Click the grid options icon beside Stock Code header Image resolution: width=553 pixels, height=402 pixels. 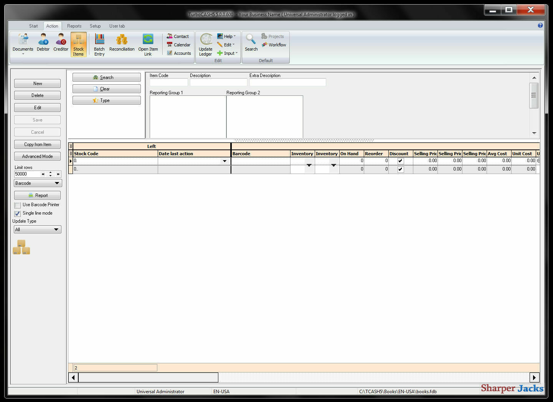(x=71, y=154)
